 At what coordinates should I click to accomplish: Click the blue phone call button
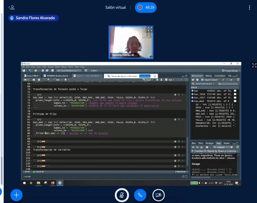pos(140,195)
